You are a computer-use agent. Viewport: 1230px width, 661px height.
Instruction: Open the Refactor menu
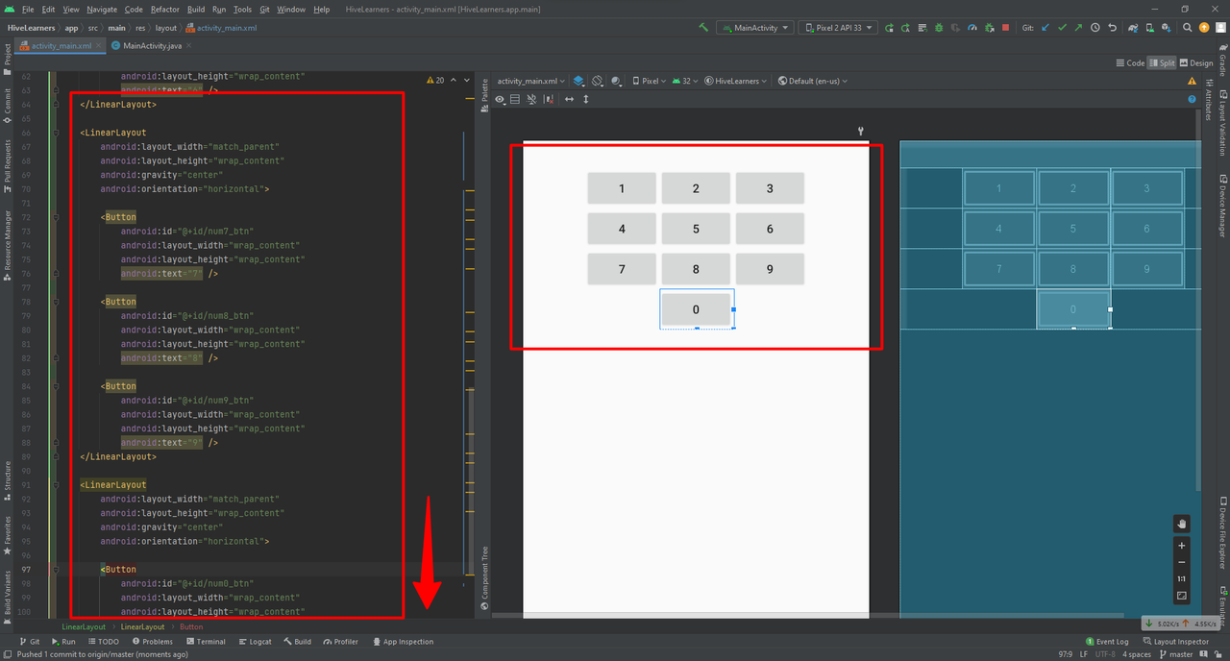(x=164, y=9)
